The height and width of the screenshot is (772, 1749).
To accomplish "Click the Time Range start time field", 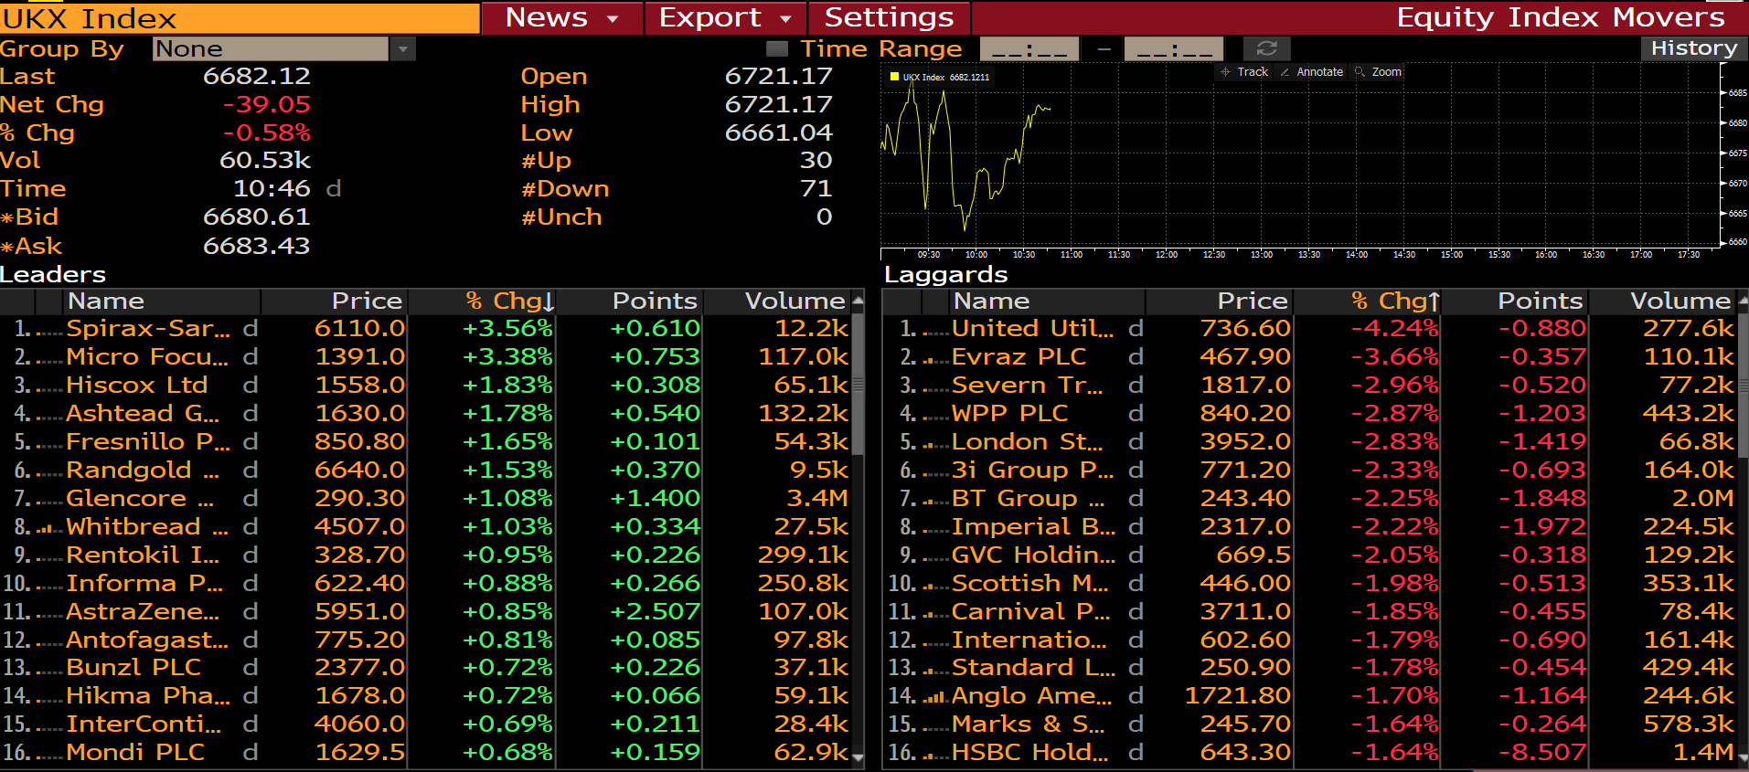I will click(1029, 48).
